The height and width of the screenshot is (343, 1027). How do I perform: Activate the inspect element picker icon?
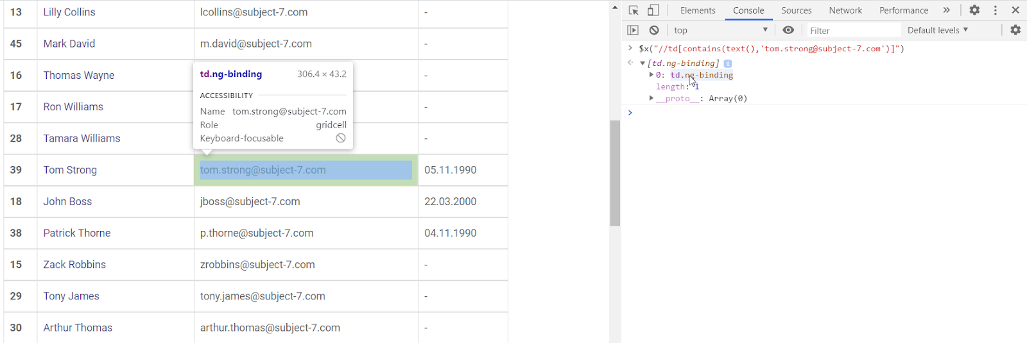(634, 10)
